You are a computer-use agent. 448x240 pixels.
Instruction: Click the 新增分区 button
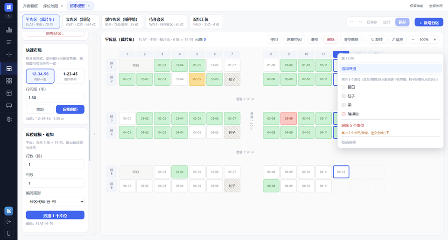pos(429,22)
